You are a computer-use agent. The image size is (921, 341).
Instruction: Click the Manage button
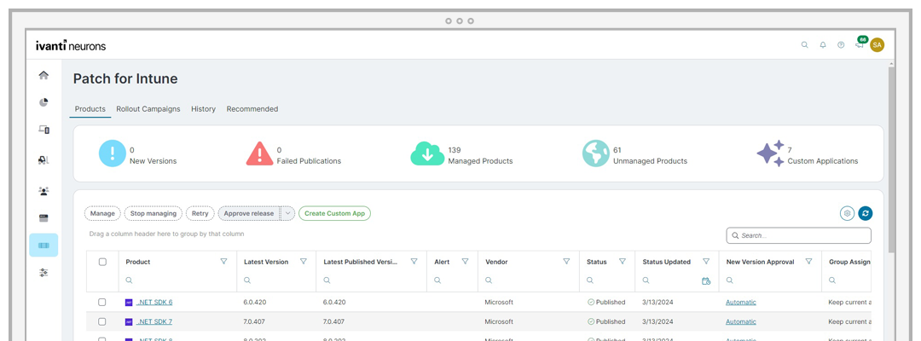(103, 214)
